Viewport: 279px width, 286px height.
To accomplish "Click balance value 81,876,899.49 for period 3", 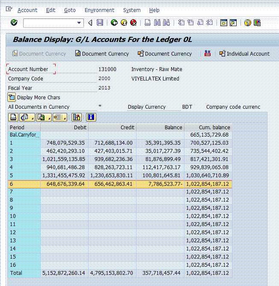I will click(x=163, y=159).
